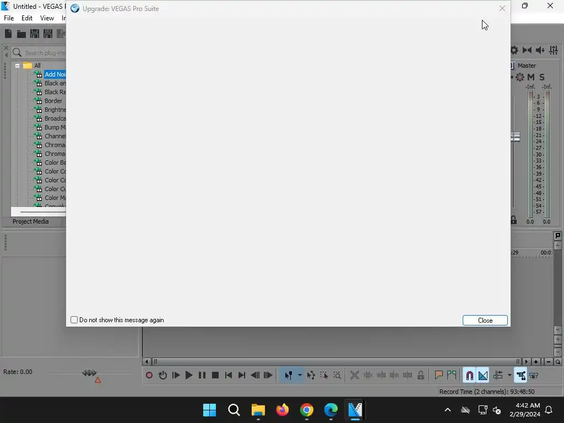Select the Add Noise plug-in
Screen dimensions: 564x423
(55, 74)
